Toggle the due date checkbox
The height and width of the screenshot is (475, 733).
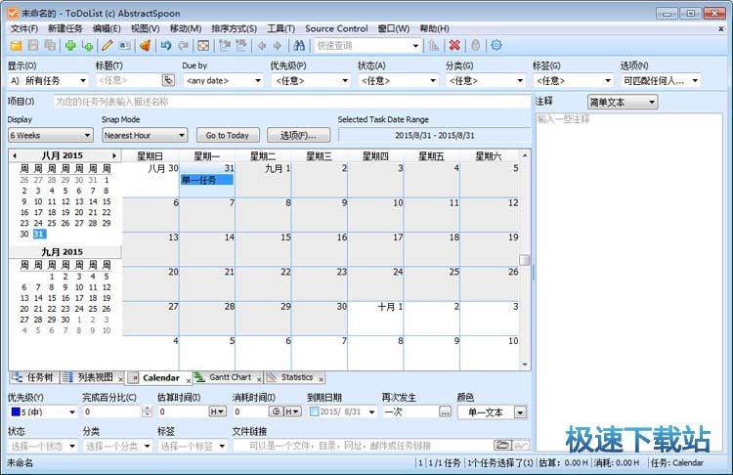click(314, 412)
